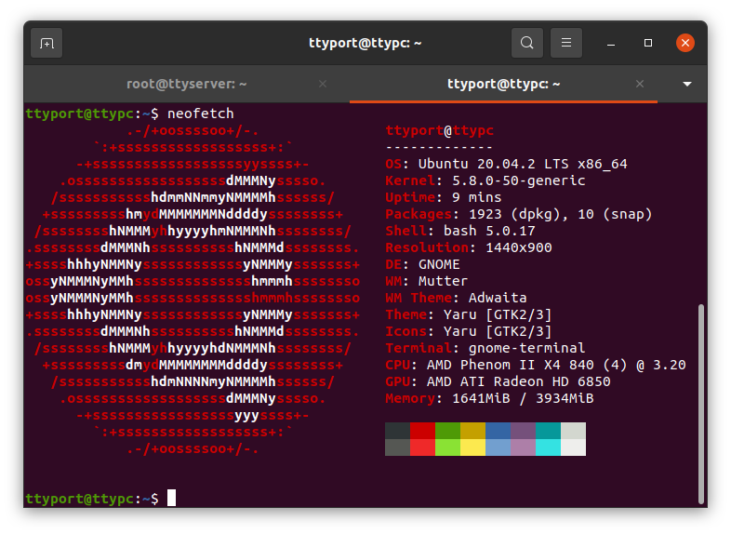Click the bright yellow color block

[x=473, y=447]
